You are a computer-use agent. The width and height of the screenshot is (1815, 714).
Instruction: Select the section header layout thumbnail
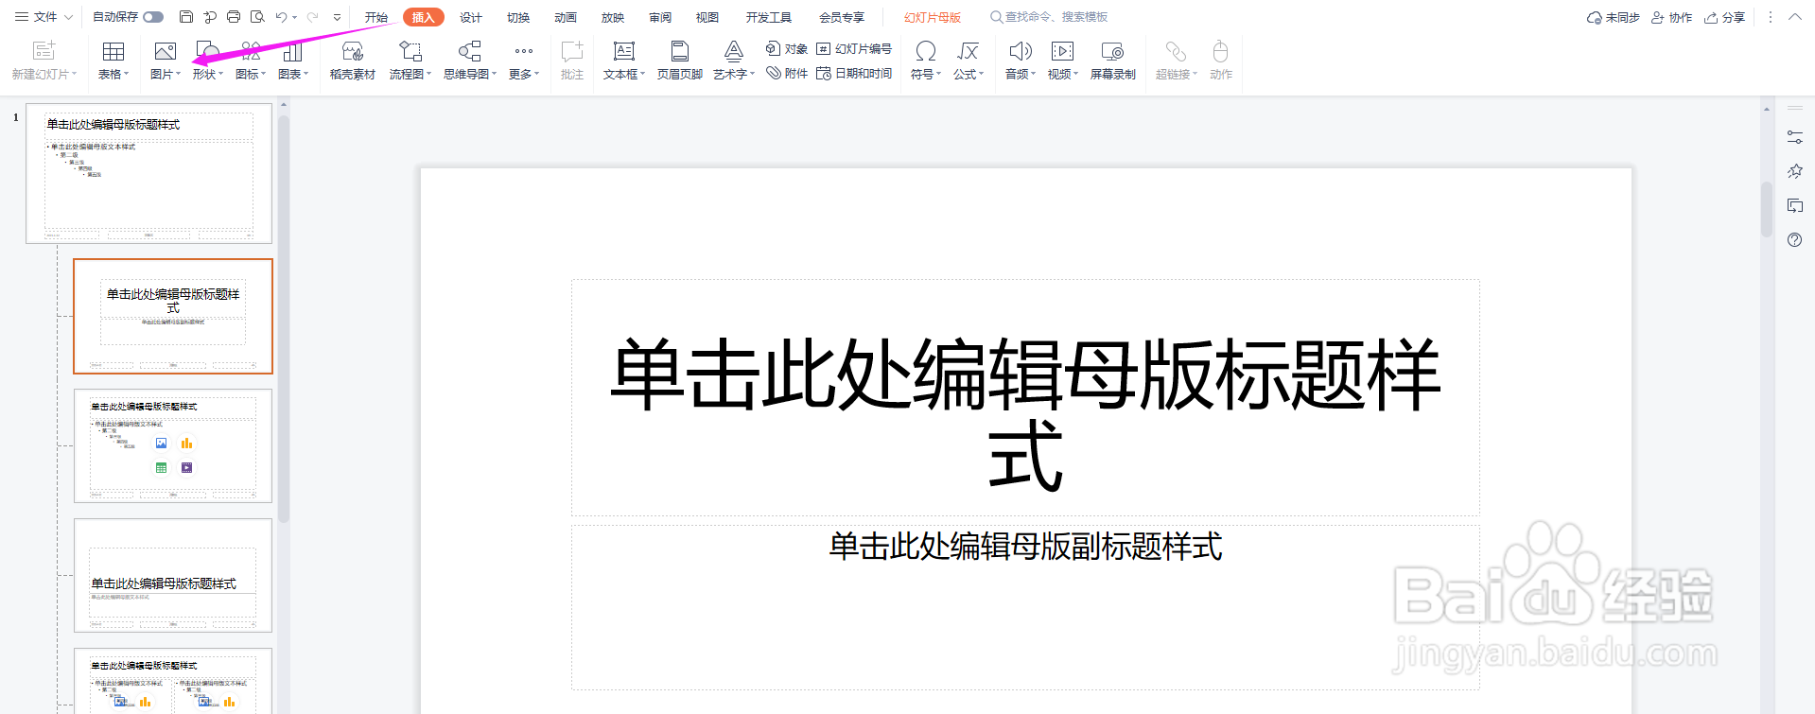point(173,575)
